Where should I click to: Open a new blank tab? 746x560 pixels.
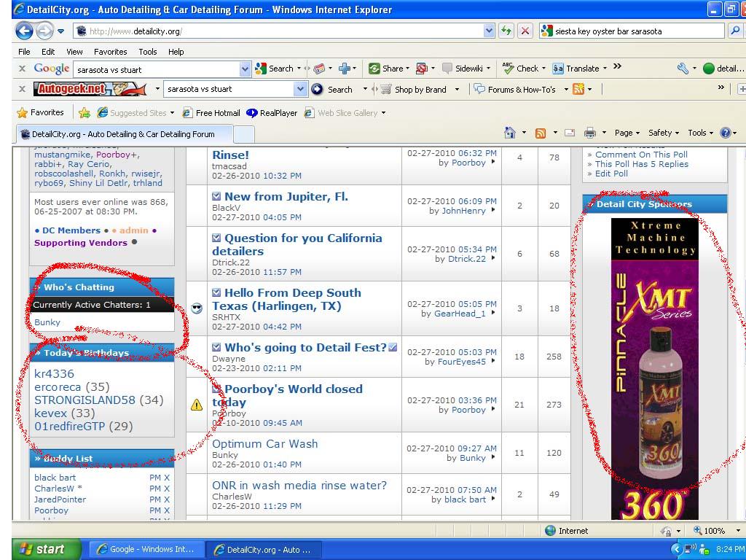243,135
